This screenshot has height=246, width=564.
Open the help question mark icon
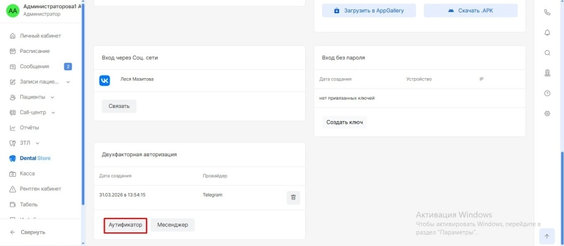547,93
